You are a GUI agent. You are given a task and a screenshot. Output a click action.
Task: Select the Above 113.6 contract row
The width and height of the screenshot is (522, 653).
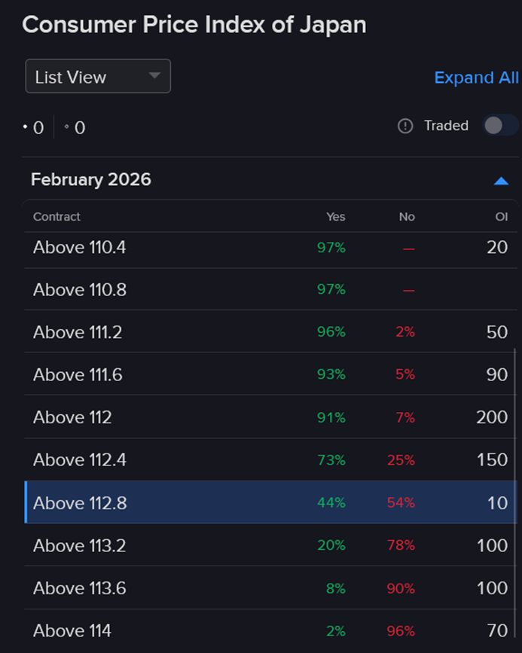click(x=80, y=588)
